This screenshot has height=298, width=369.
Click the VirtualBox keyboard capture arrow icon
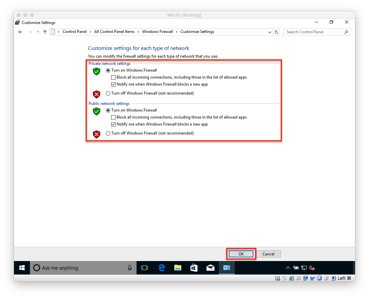pos(333,278)
